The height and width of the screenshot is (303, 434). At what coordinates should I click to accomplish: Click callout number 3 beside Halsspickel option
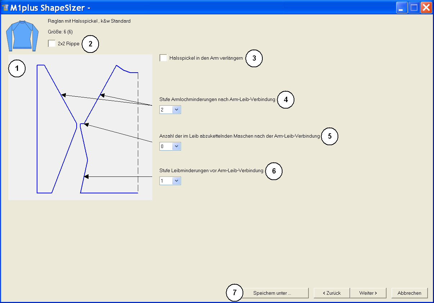click(x=254, y=59)
